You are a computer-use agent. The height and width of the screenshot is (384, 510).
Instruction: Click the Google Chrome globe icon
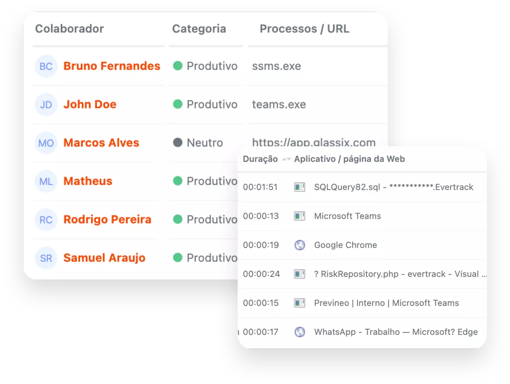[300, 245]
